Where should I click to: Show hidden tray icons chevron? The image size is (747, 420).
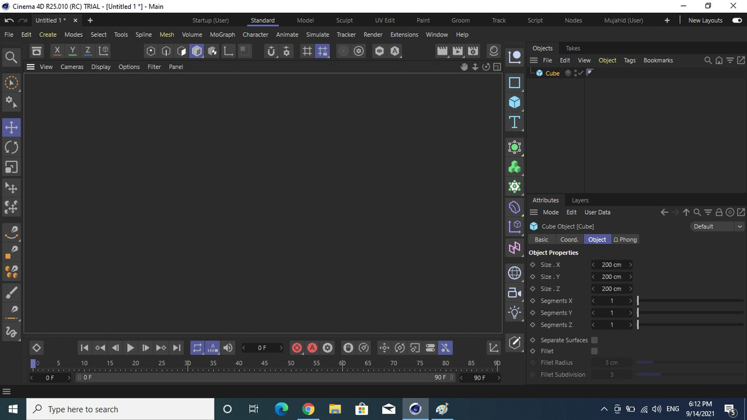click(604, 409)
